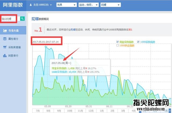Screen dimensions: 172x113
Task: Click the 属性细分 layers icon
Action: coord(5,39)
